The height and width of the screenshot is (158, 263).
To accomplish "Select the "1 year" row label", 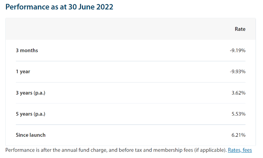I will tap(23, 72).
